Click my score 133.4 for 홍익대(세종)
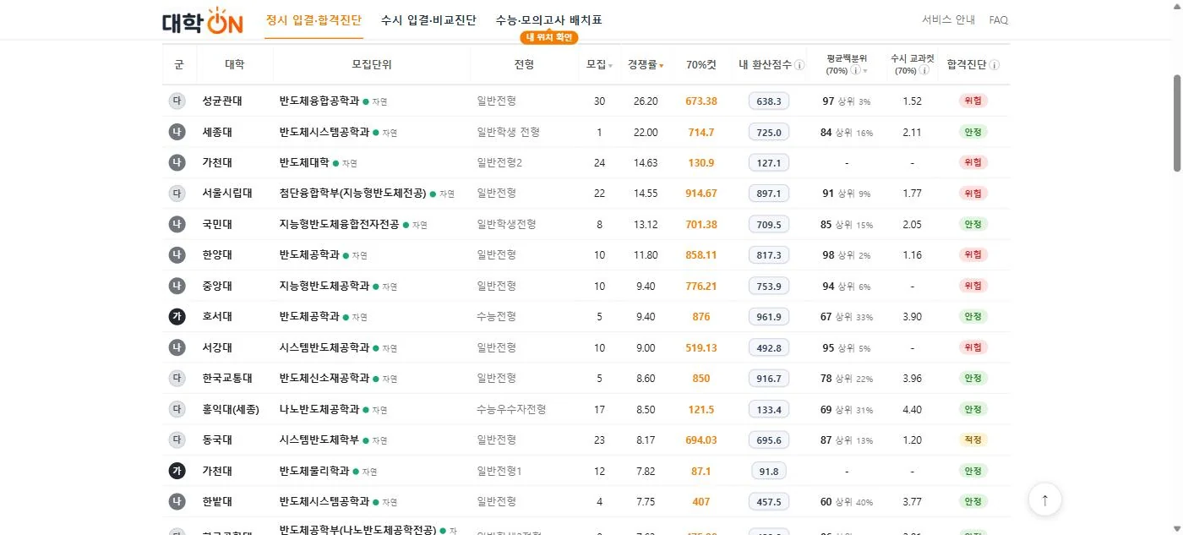 tap(769, 409)
